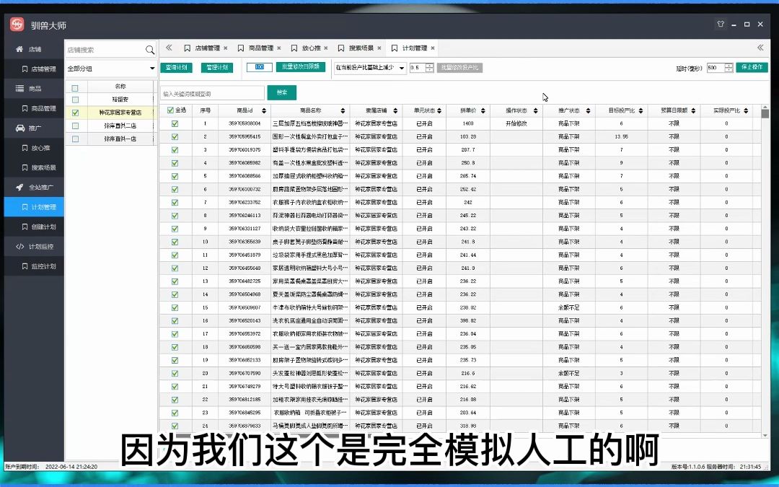Click the table's vertical scrollbar thumb

[765, 113]
